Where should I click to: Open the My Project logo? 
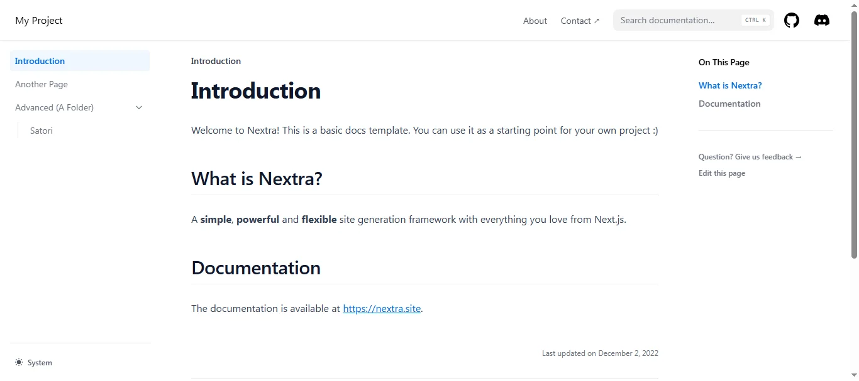coord(38,20)
